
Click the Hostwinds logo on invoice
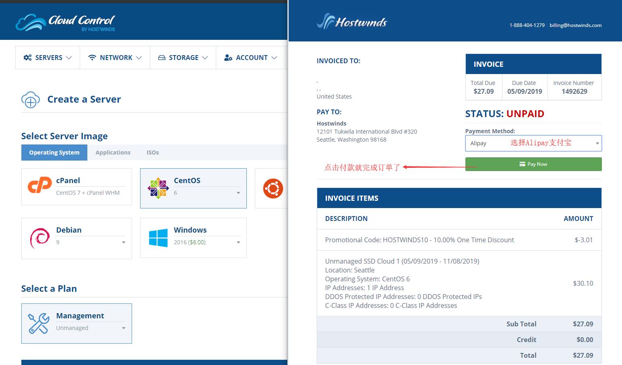click(352, 21)
